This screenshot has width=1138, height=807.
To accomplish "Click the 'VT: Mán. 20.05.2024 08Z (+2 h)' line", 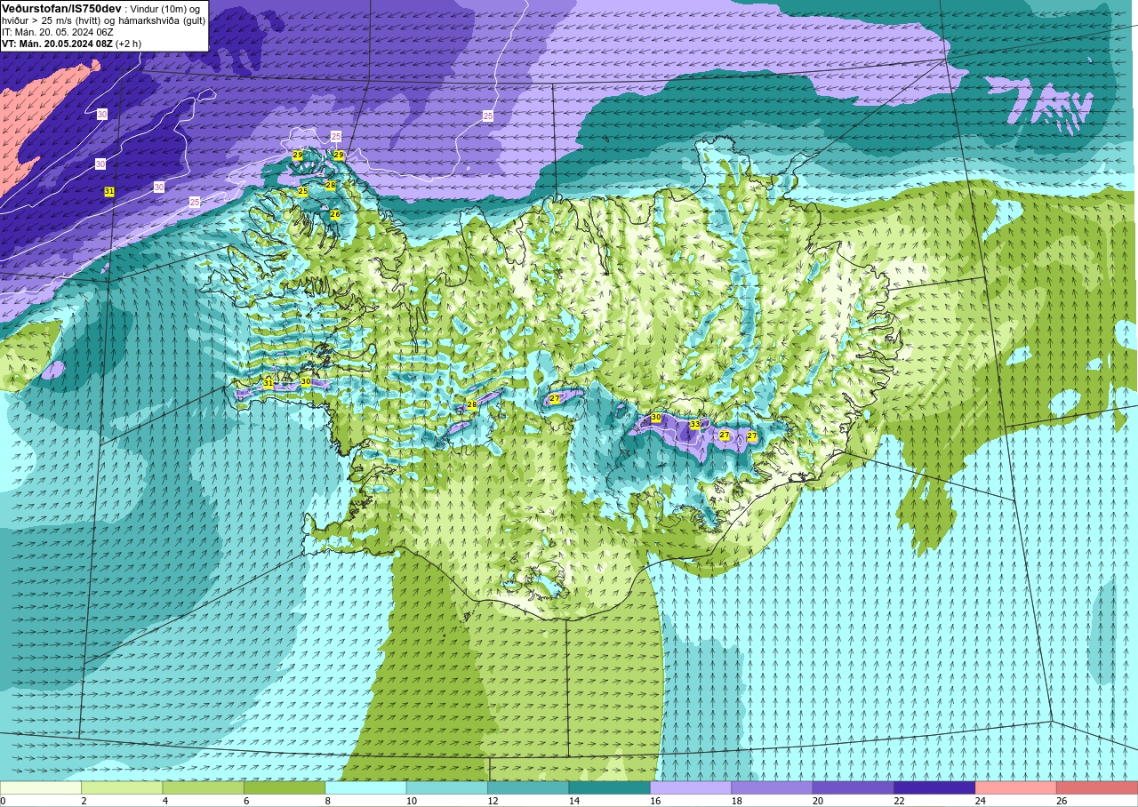I will [x=71, y=43].
